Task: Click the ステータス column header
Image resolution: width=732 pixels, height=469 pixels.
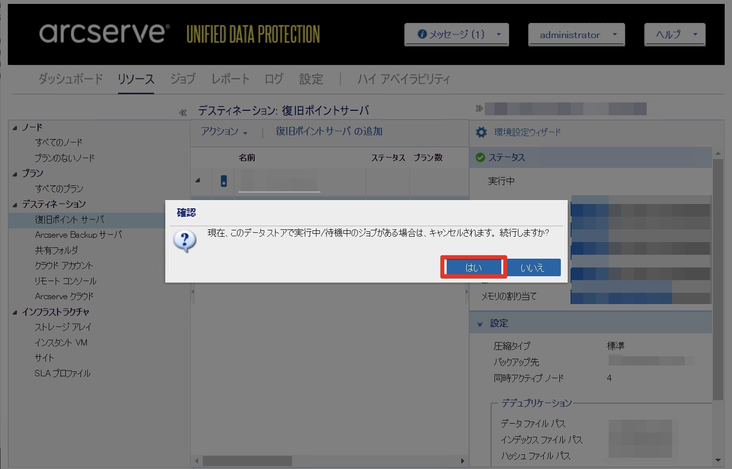Action: coord(388,158)
